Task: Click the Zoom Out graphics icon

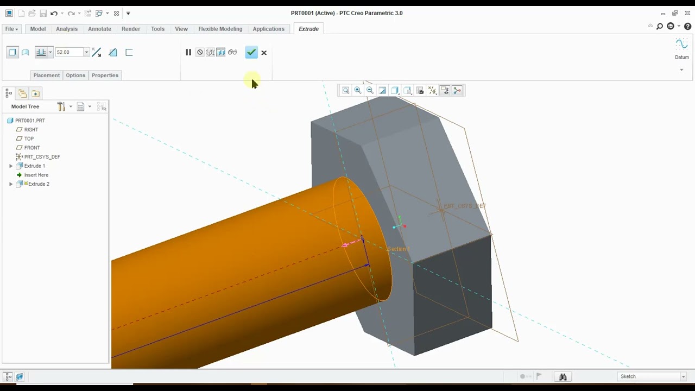Action: 370,91
